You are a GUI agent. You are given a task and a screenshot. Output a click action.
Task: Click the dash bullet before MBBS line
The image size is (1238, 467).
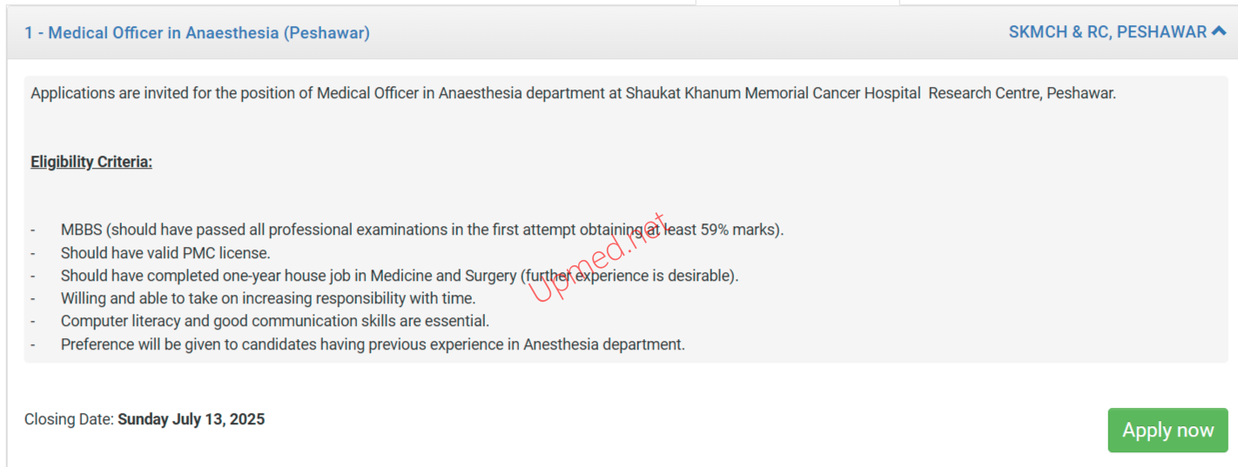[33, 230]
